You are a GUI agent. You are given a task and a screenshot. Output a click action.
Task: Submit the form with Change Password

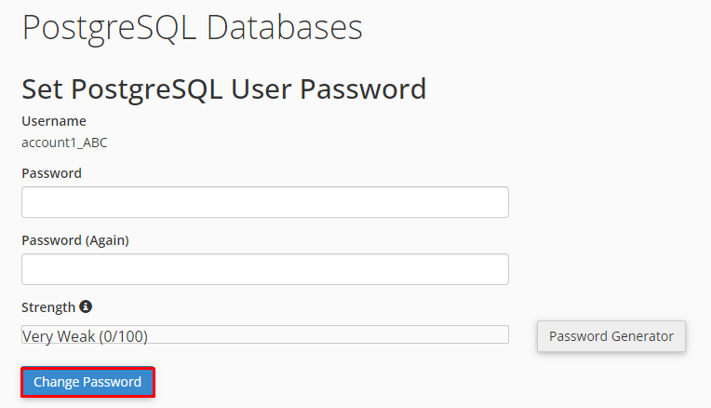(x=87, y=382)
